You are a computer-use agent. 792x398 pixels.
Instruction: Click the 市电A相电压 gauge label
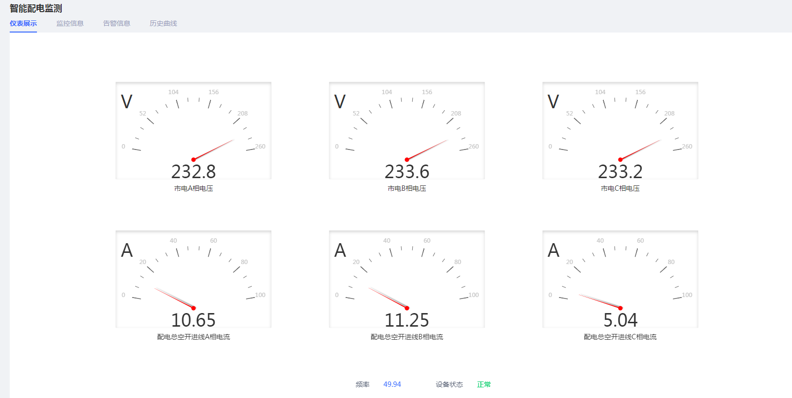click(194, 188)
